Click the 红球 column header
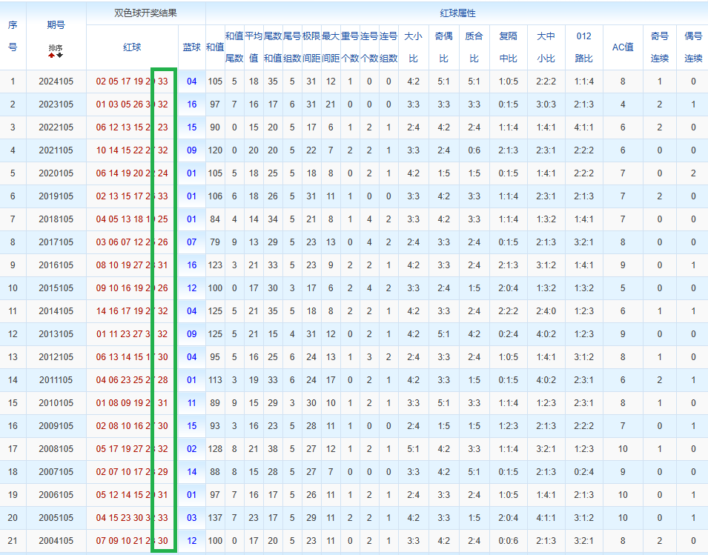This screenshot has height=555, width=708. click(132, 47)
